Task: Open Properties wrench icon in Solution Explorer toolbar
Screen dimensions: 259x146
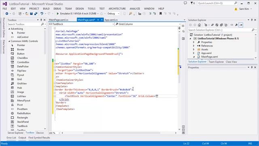Action: [236, 25]
